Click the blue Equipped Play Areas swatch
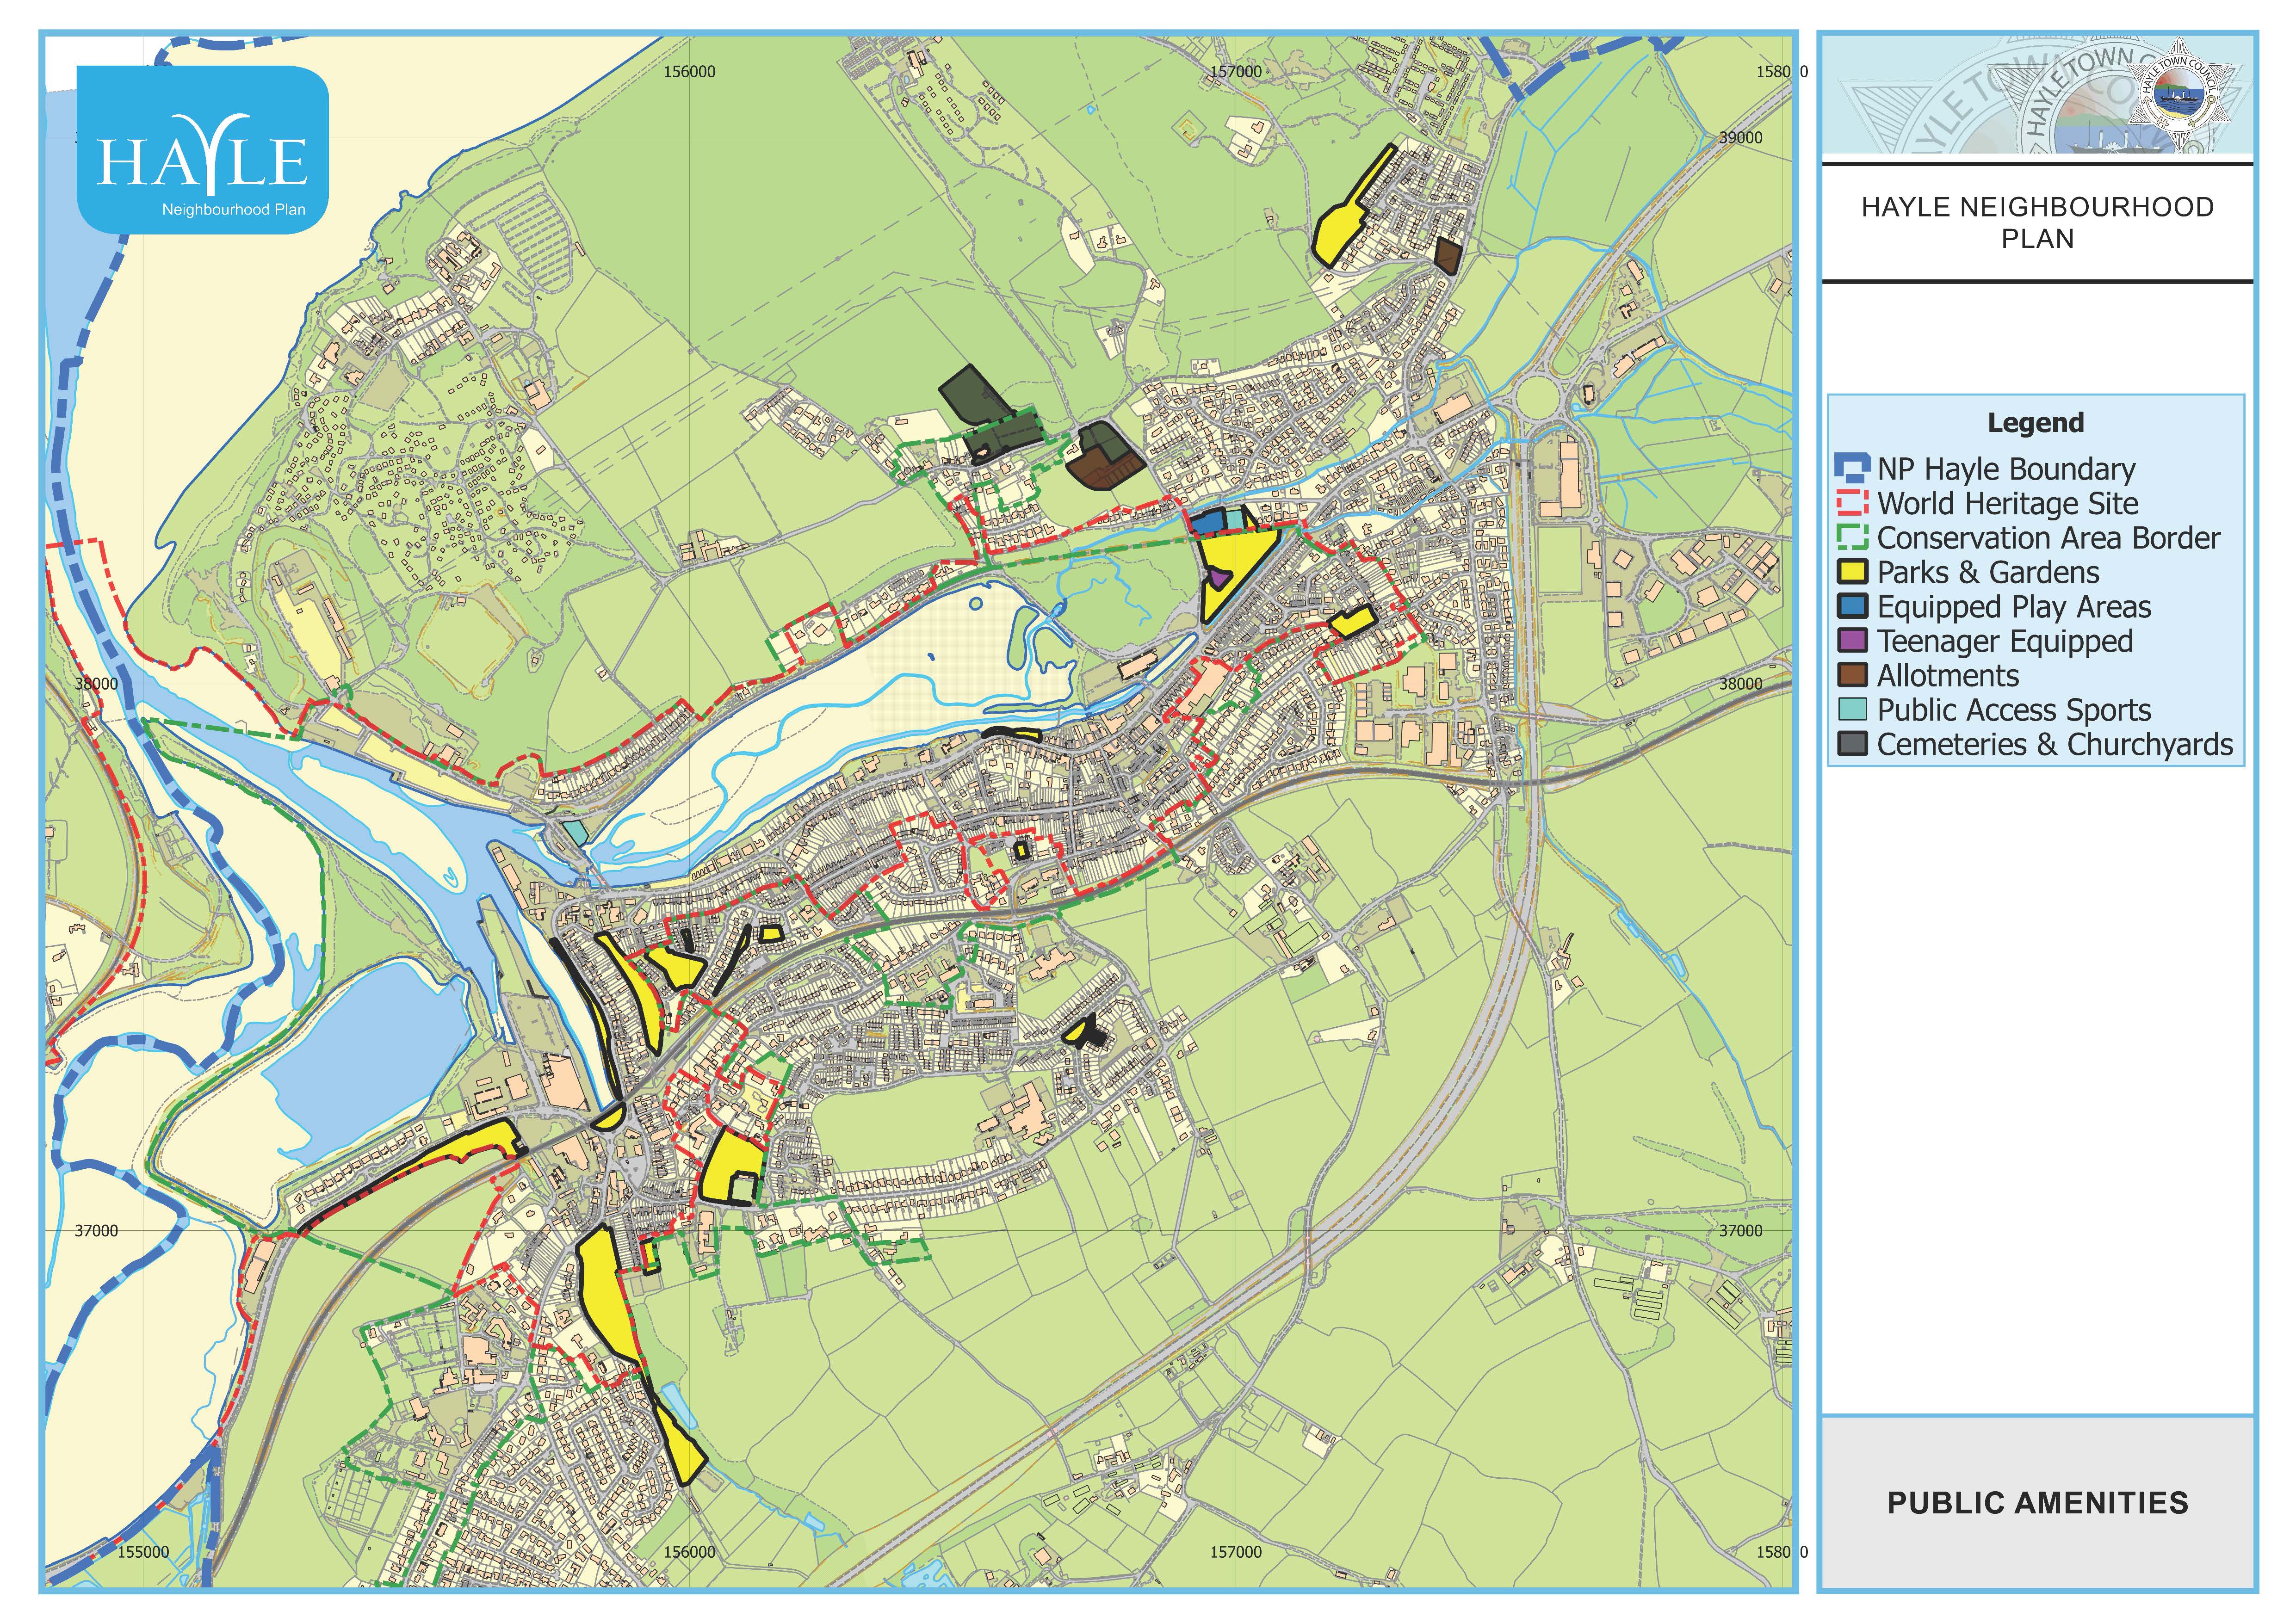 1852,607
